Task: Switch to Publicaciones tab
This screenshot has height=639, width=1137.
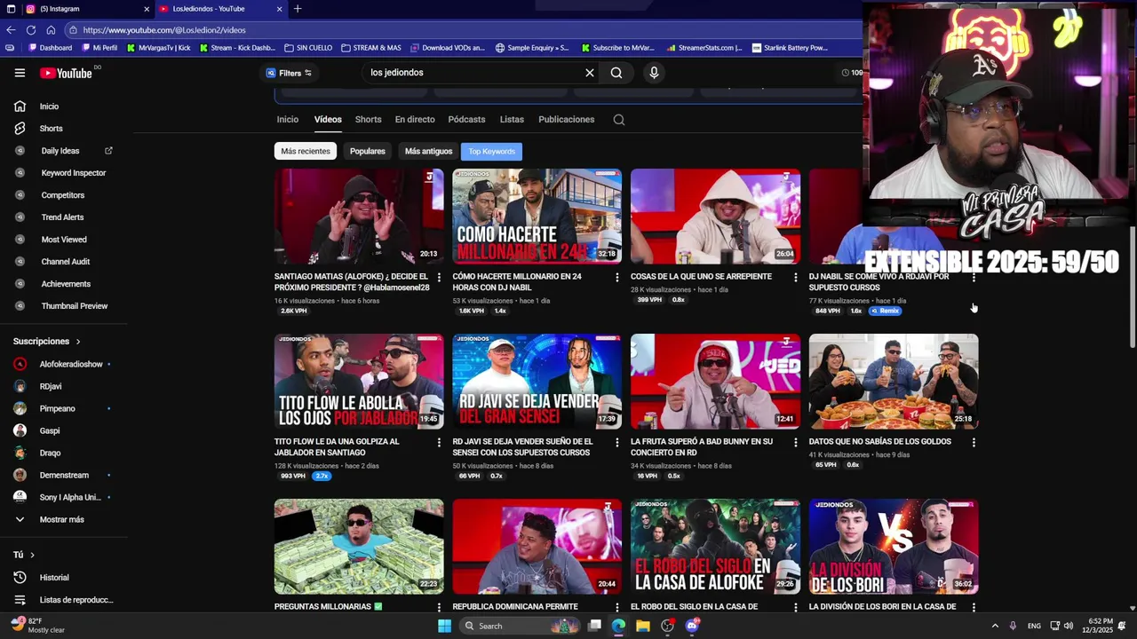Action: pos(566,120)
